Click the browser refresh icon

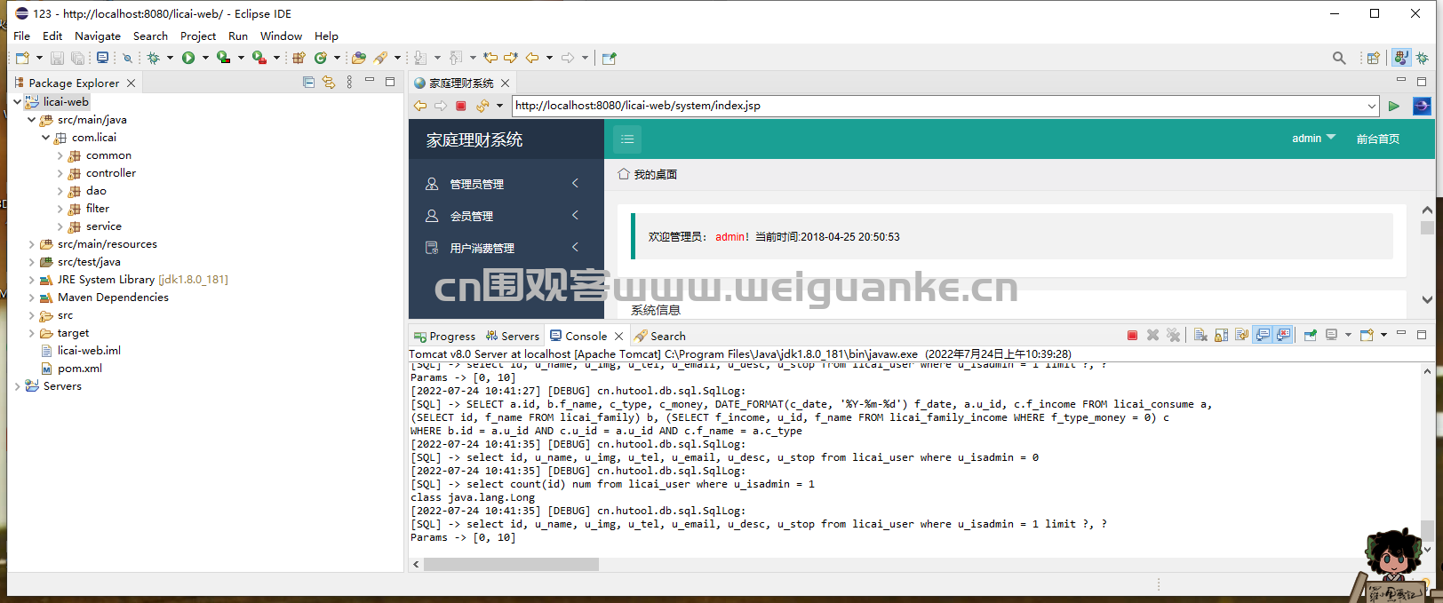click(482, 106)
